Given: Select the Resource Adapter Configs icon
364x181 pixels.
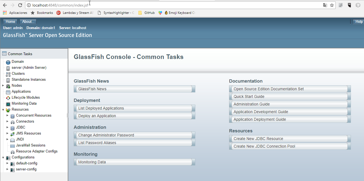Looking at the screenshot, I should pos(12,151).
